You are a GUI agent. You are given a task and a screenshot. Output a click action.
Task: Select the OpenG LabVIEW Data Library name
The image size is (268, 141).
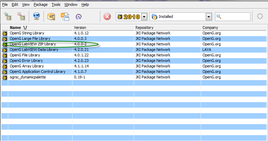click(x=34, y=50)
